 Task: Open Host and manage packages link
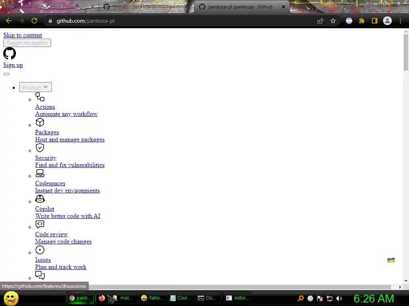(70, 139)
